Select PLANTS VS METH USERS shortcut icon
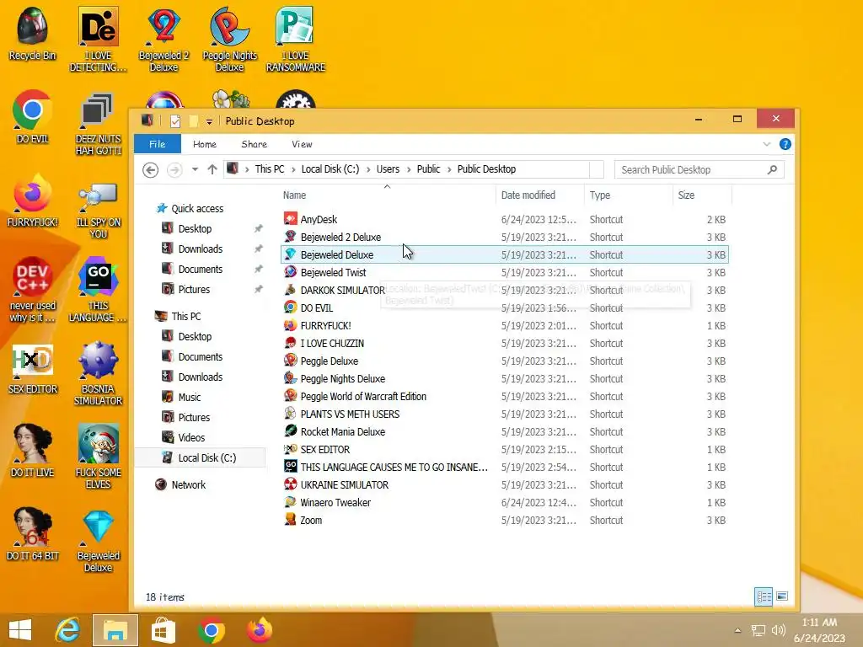The height and width of the screenshot is (647, 863). (290, 413)
